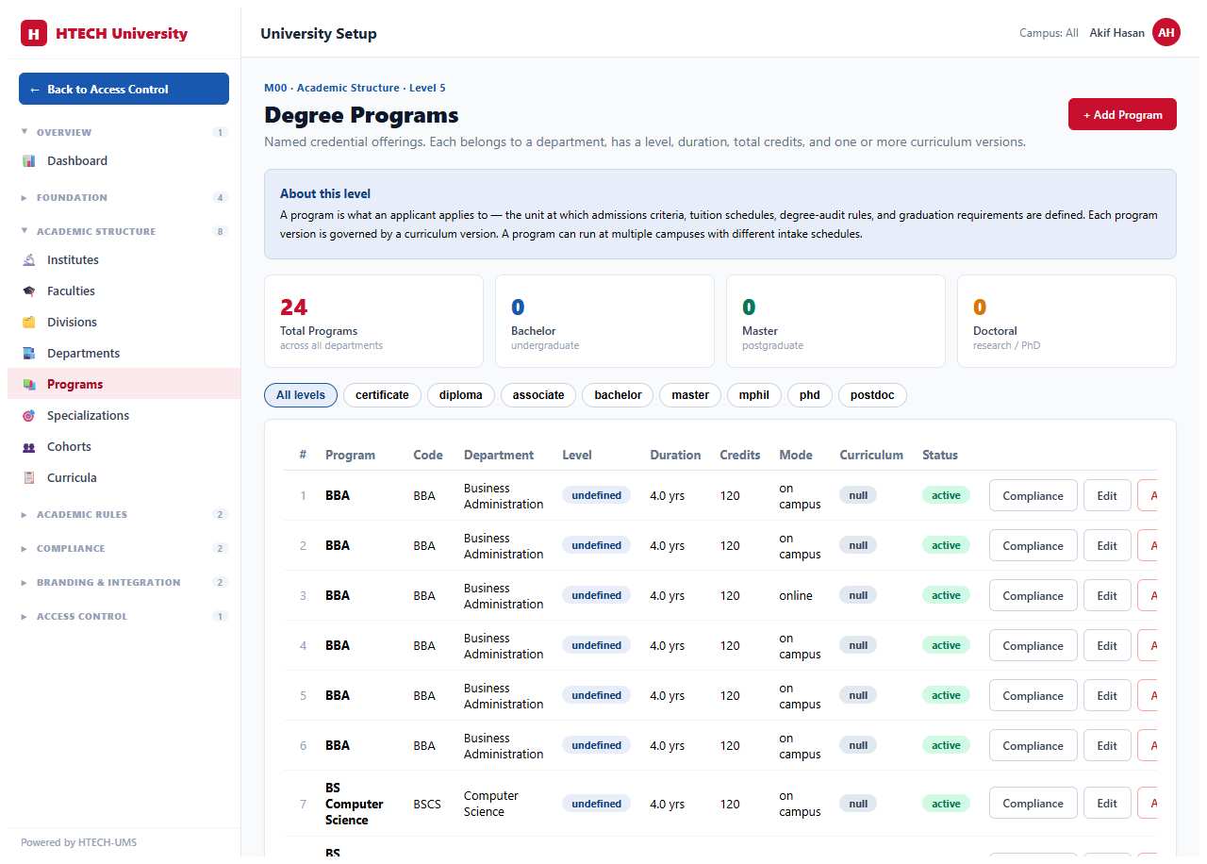Filter programs by bachelor level
This screenshot has width=1207, height=864.
[618, 395]
